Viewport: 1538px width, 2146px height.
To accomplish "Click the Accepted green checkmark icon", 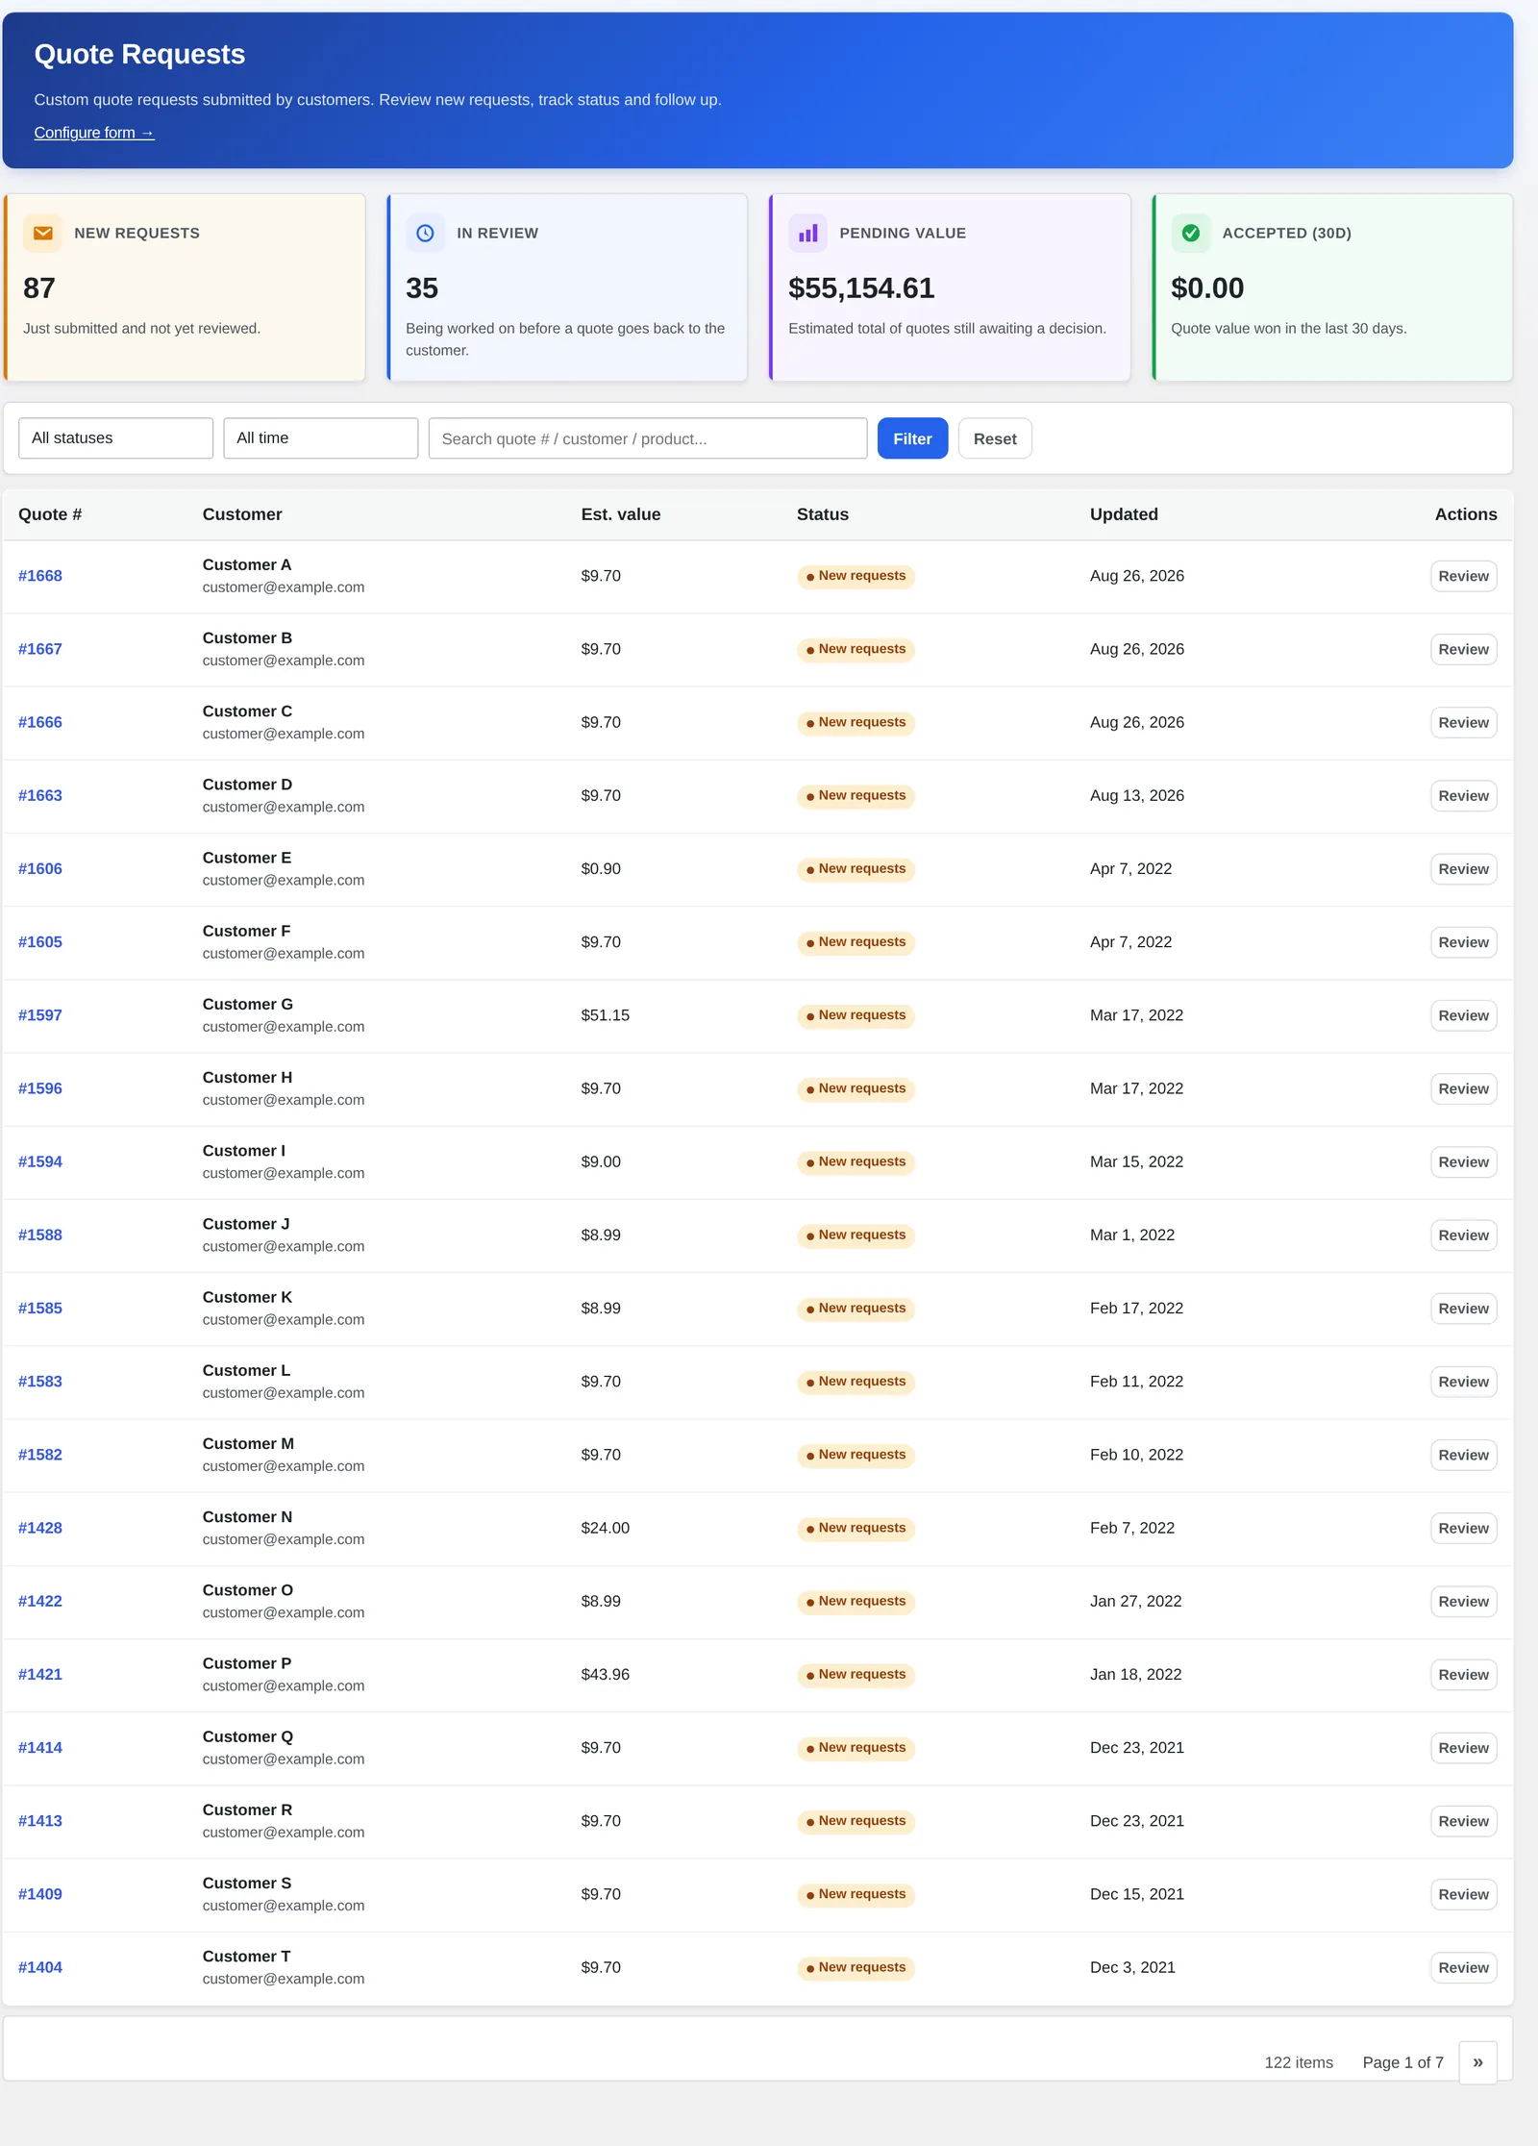I will tap(1190, 234).
